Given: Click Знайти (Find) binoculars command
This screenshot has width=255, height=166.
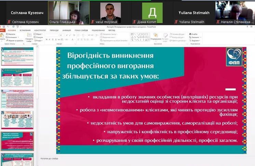Looking at the screenshot, I should 193,34.
